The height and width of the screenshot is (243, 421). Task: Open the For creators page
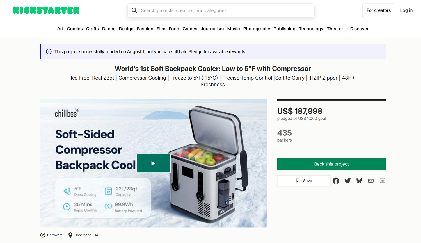pos(378,10)
